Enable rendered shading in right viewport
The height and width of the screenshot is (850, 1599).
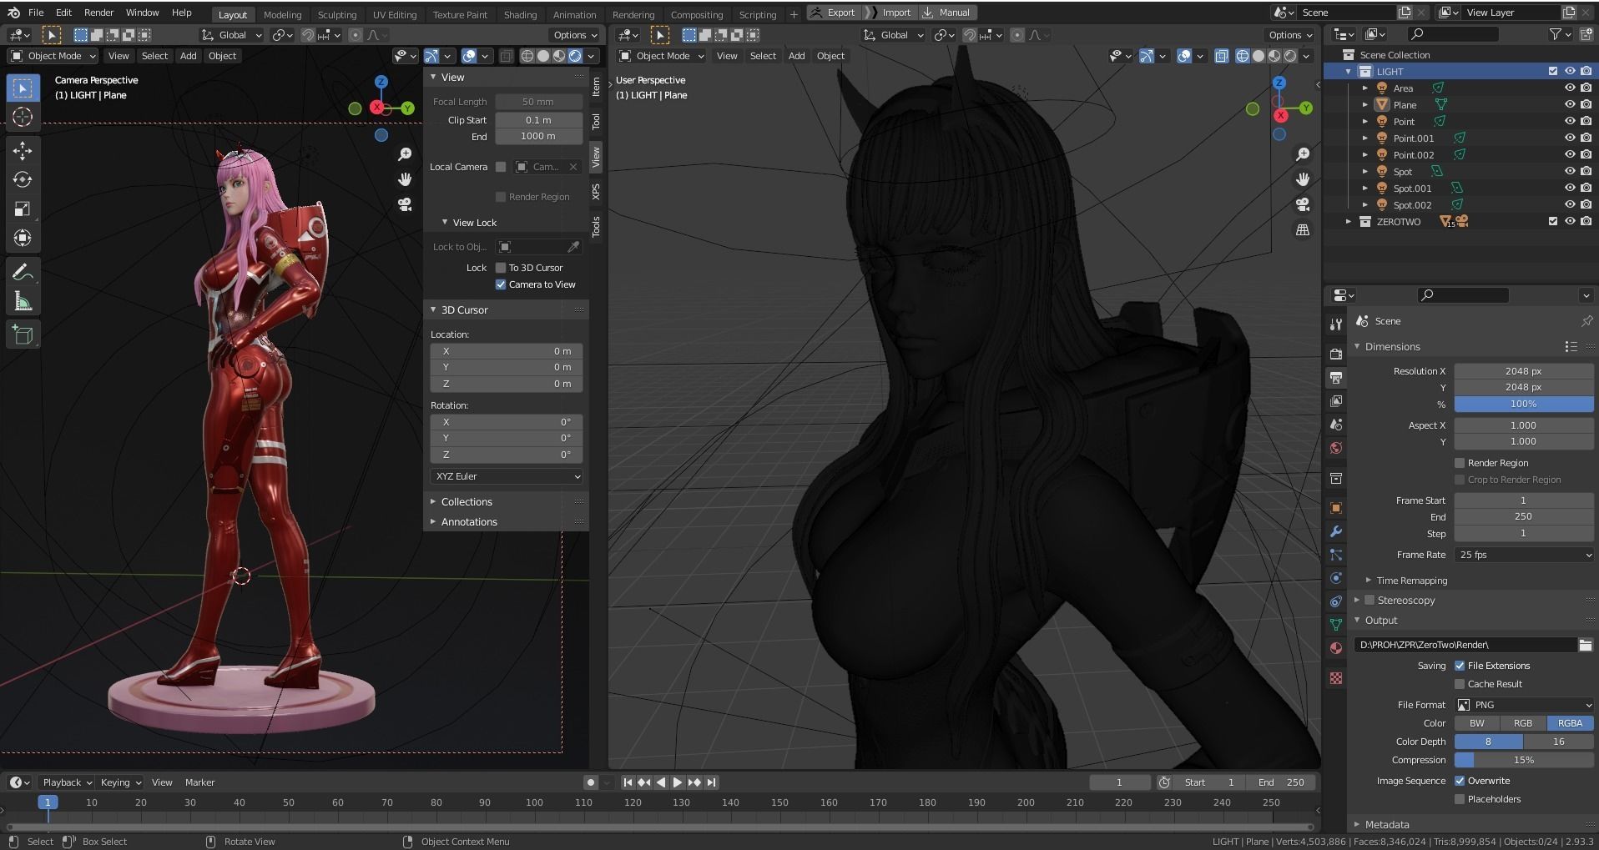point(1291,56)
